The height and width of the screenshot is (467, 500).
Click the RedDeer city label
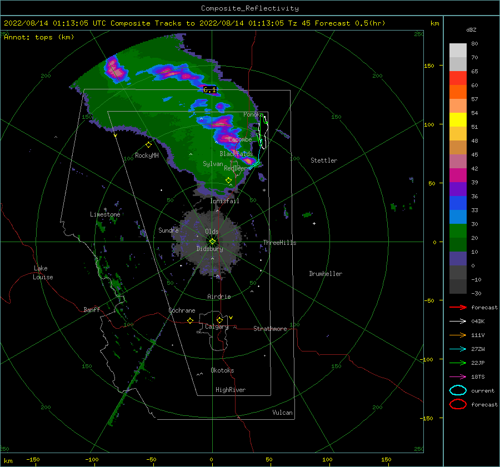pos(235,168)
